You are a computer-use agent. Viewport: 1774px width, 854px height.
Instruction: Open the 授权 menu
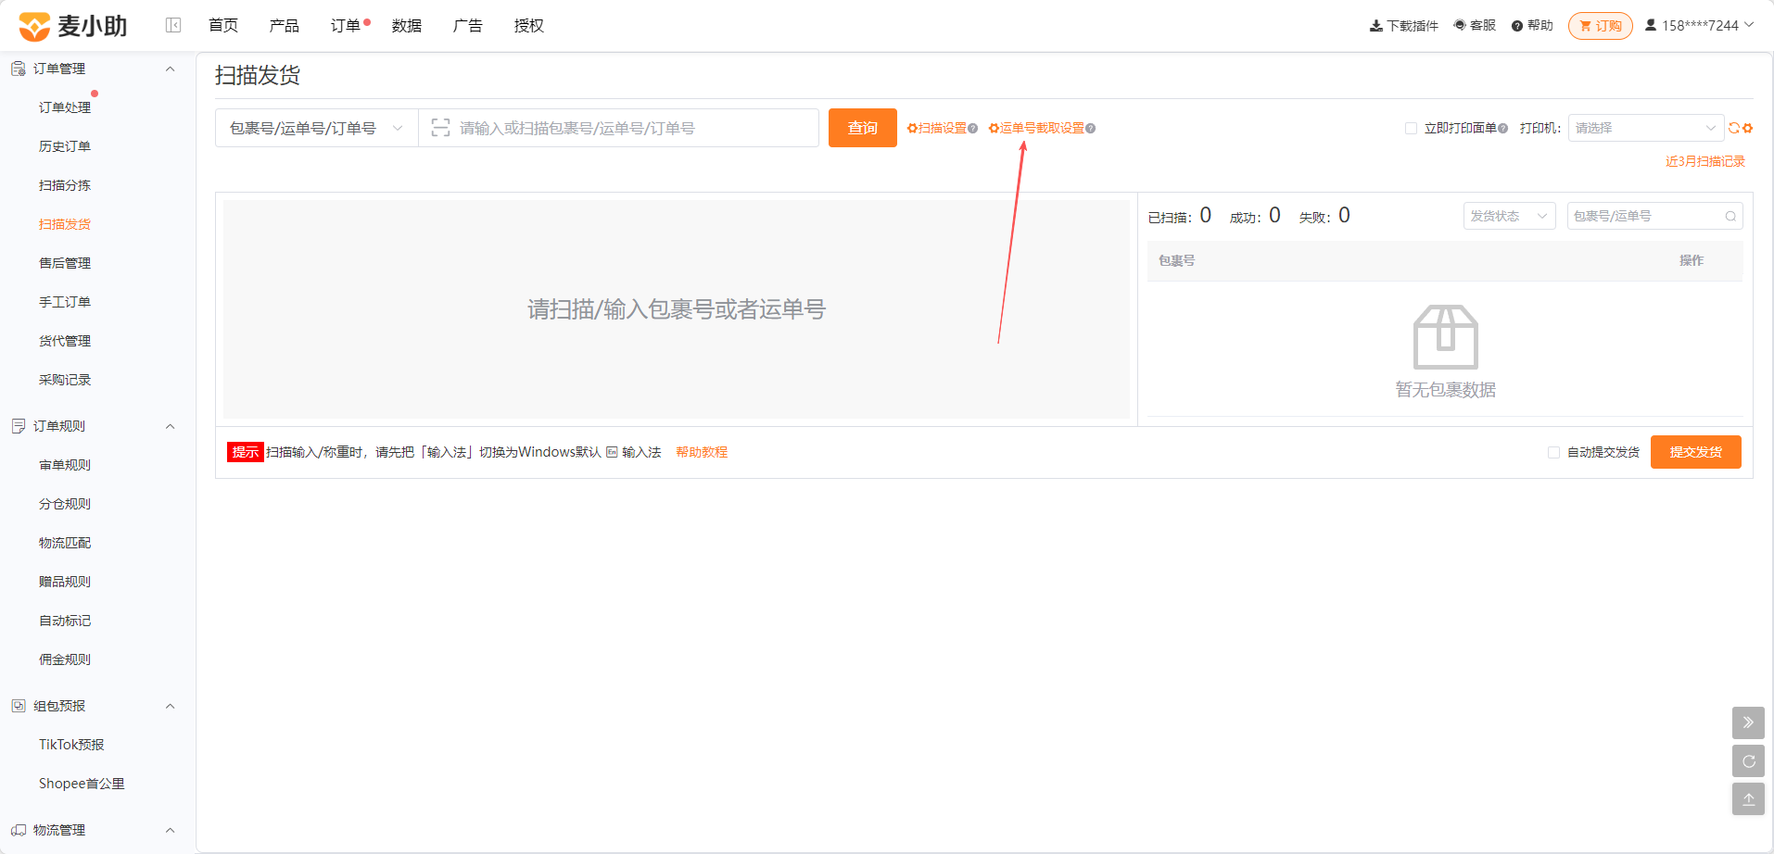click(x=529, y=26)
